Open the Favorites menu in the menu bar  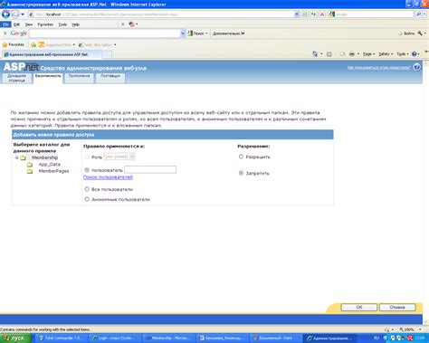(x=45, y=24)
